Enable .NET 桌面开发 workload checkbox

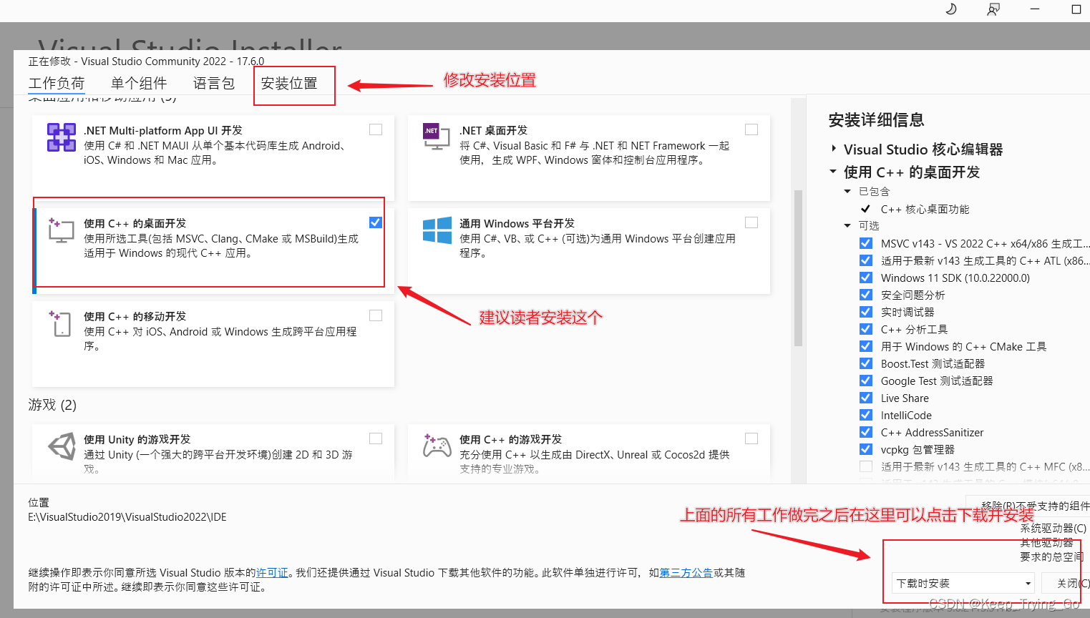click(x=751, y=129)
